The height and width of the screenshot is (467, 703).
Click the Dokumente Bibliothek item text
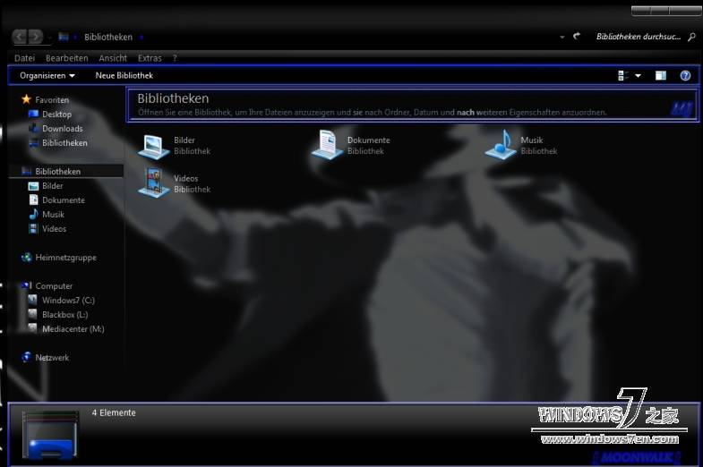[369, 146]
